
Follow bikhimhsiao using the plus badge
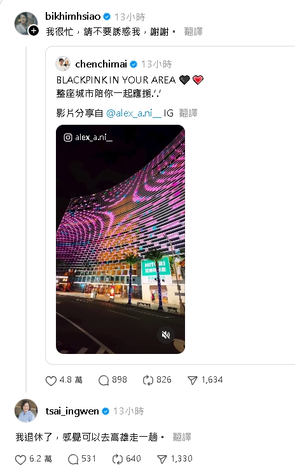point(34,31)
